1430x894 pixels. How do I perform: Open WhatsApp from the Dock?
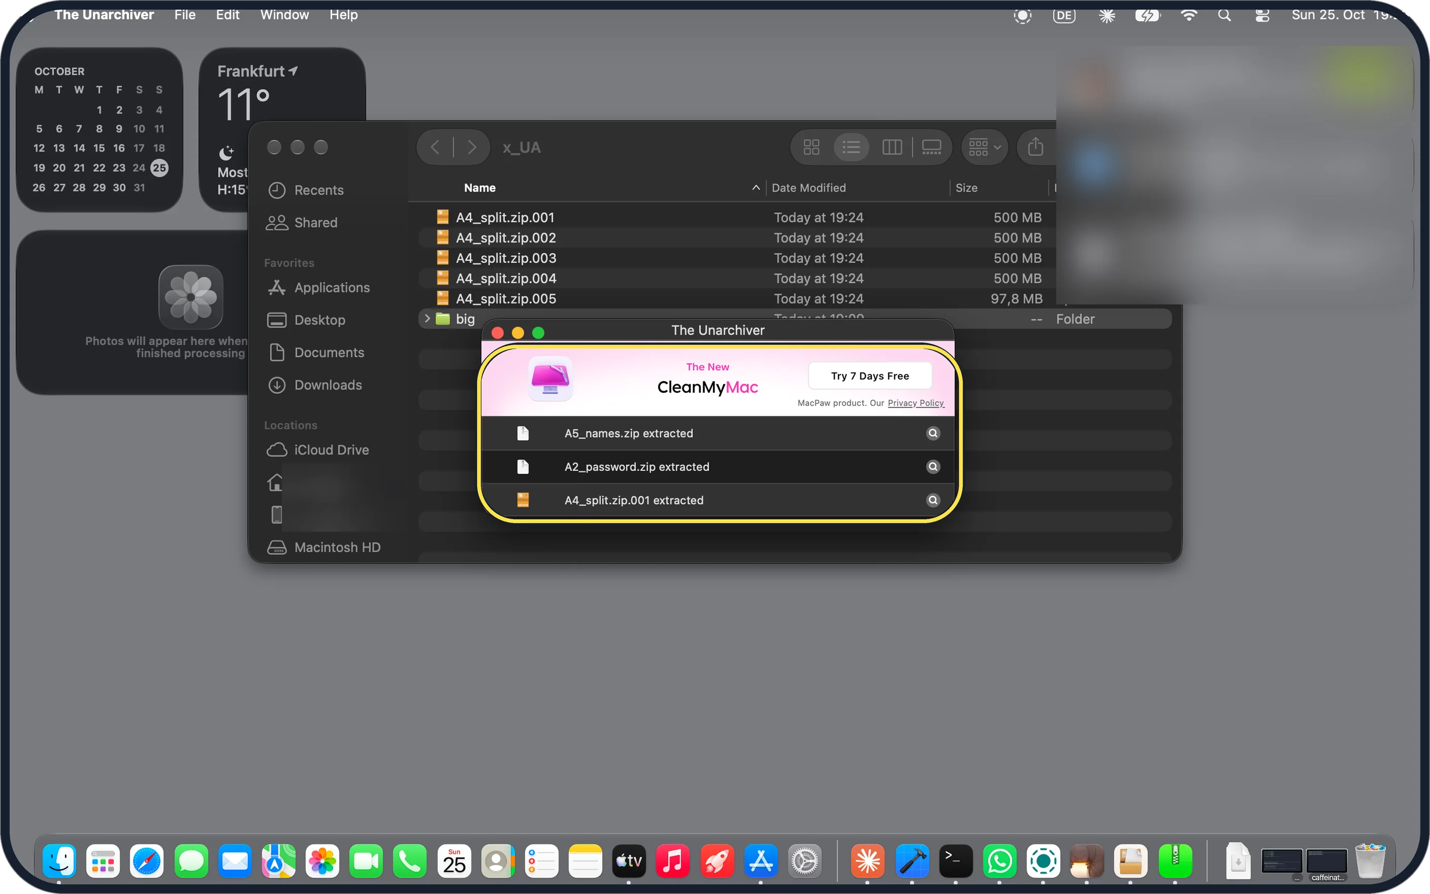(x=999, y=861)
